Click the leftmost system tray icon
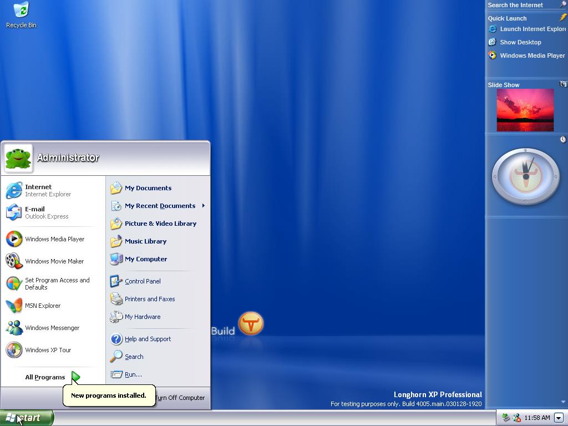 click(506, 418)
